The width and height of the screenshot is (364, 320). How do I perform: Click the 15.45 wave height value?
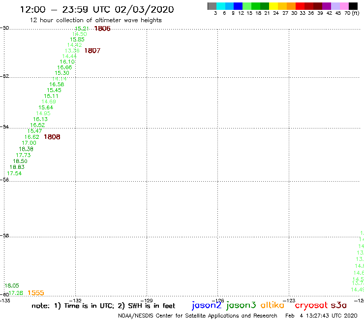click(54, 91)
